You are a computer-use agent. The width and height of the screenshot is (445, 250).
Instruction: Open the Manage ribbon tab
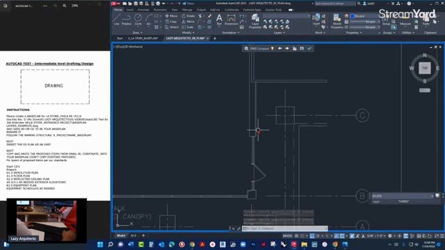187,10
